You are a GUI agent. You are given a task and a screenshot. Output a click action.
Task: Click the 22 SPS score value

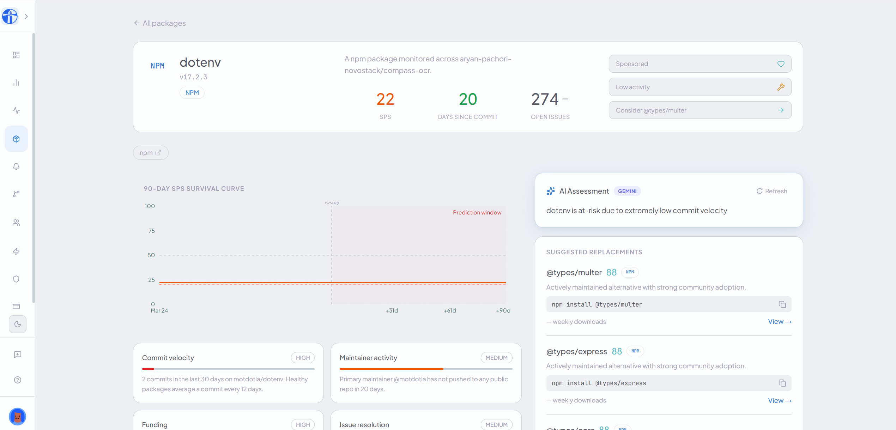(385, 99)
